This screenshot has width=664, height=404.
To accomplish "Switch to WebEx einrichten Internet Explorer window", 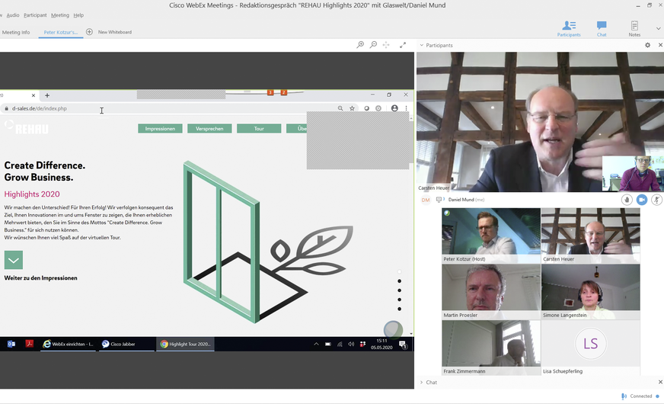I will pyautogui.click(x=69, y=344).
